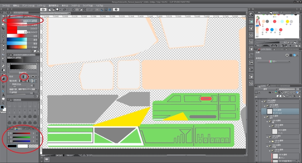Click the Fill bucket icon in the command bar

coord(81,10)
